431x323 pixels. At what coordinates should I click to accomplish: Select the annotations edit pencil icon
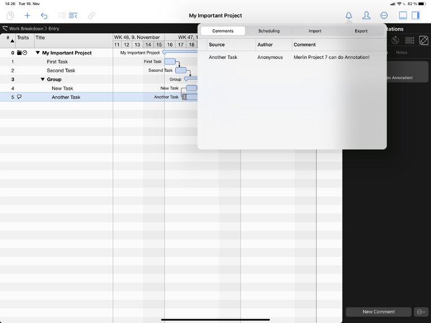coord(424,40)
